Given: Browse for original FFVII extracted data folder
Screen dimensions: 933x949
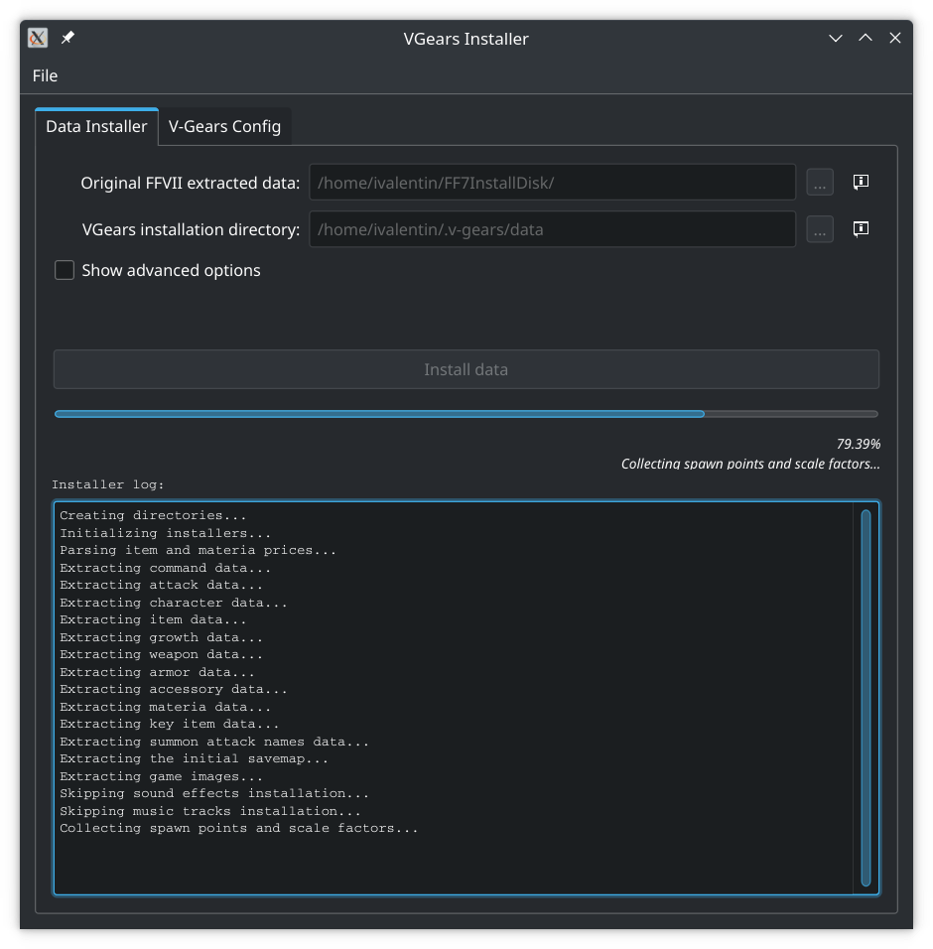Looking at the screenshot, I should pyautogui.click(x=820, y=183).
